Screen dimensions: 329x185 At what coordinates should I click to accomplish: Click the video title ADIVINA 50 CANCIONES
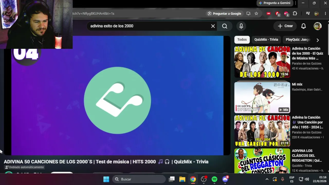coord(106,162)
